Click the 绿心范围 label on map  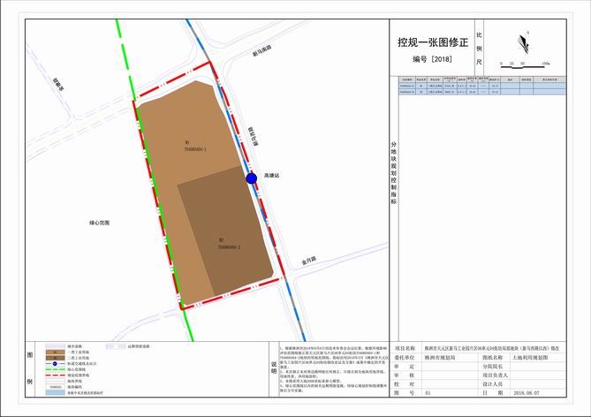click(x=103, y=224)
